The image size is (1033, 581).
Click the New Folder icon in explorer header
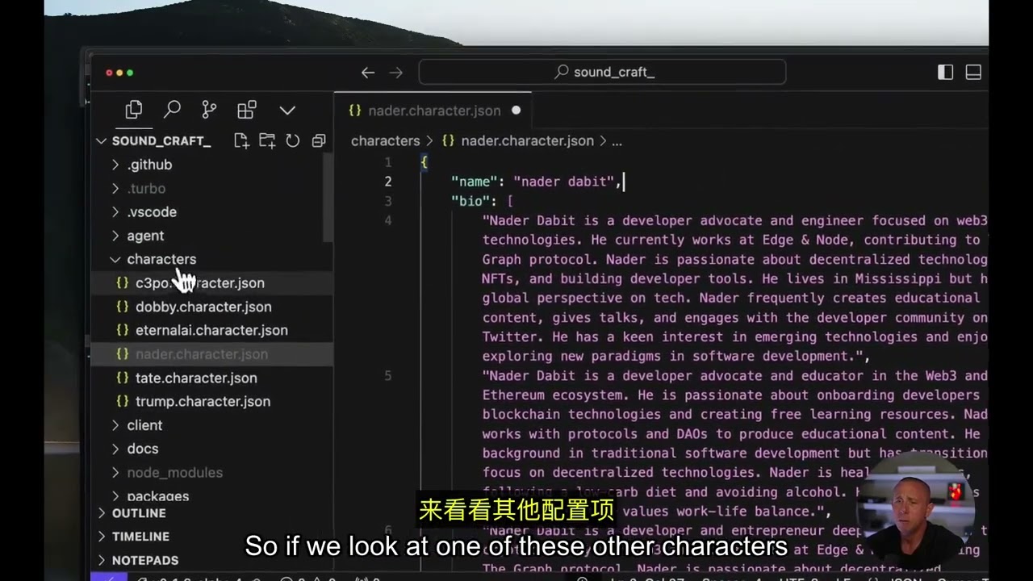(267, 140)
